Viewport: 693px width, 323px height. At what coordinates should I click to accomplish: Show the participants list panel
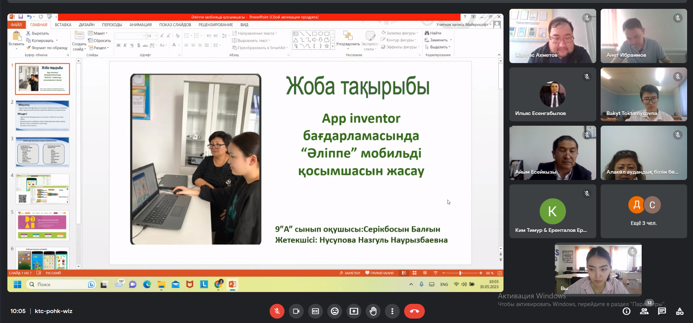coord(644,311)
